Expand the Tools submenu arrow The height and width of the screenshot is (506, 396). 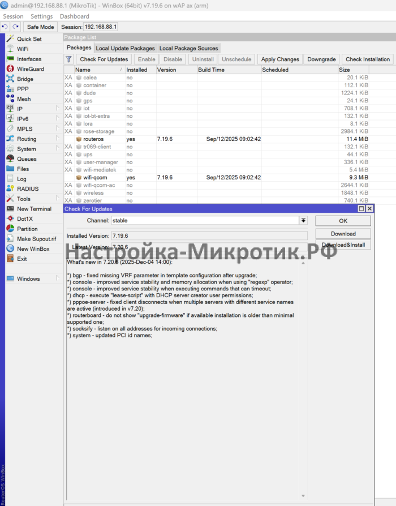(57, 199)
